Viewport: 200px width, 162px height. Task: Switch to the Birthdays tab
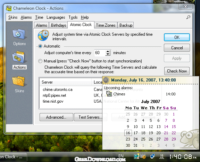coord(59,25)
